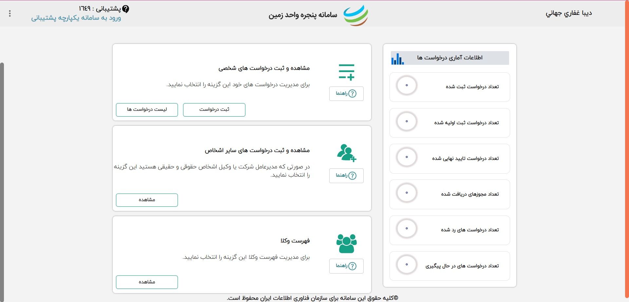Click ثبت درخواست button
The height and width of the screenshot is (302, 629).
(214, 110)
